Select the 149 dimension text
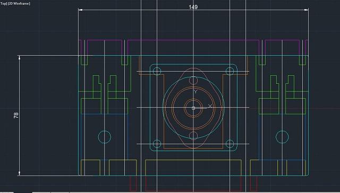 193,7
